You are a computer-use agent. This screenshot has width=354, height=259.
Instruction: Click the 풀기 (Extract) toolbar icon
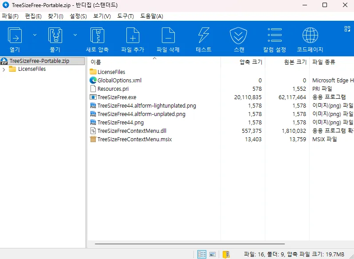tap(55, 35)
